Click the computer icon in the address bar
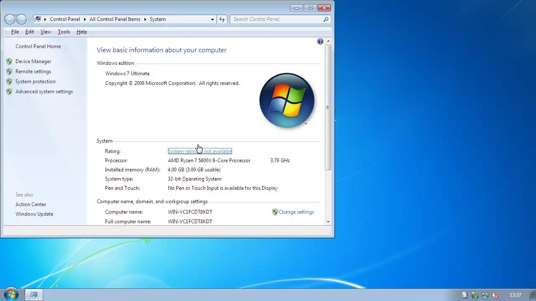Screen dimensions: 536x301 (x=38, y=19)
